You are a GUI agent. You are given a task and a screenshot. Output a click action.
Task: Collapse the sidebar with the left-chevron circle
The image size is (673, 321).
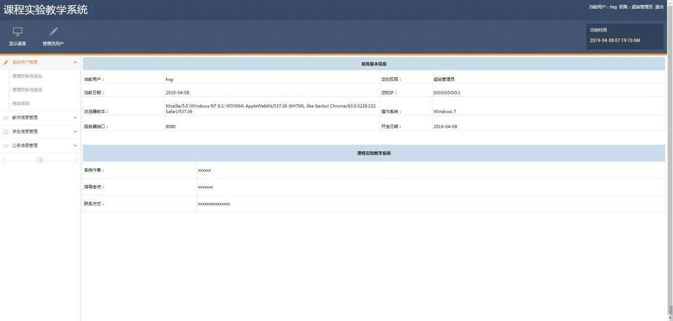point(40,160)
